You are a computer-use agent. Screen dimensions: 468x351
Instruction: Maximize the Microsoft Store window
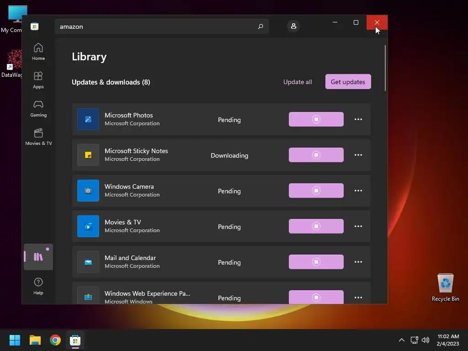pyautogui.click(x=356, y=22)
